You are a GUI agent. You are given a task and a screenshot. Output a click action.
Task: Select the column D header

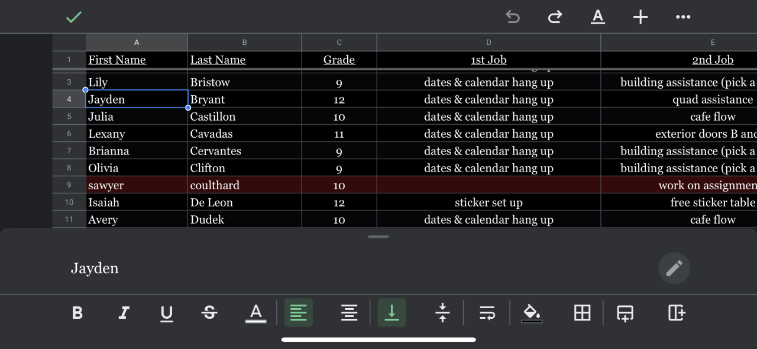[x=489, y=43]
